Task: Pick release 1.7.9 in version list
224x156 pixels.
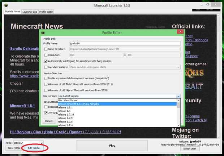Action: coord(117,118)
